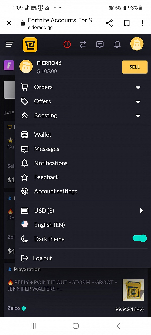Screen dimensions: 151x335
Task: Go to Account settings
Action: tap(56, 191)
